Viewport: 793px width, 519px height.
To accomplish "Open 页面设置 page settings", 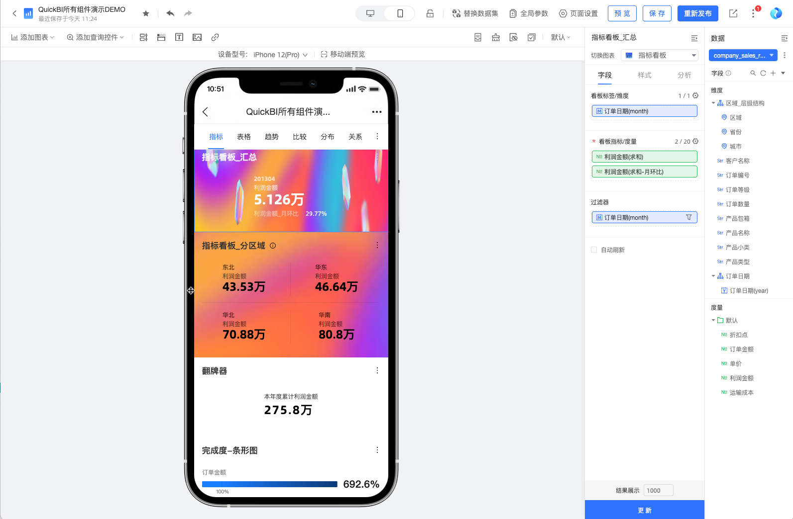I will 578,13.
